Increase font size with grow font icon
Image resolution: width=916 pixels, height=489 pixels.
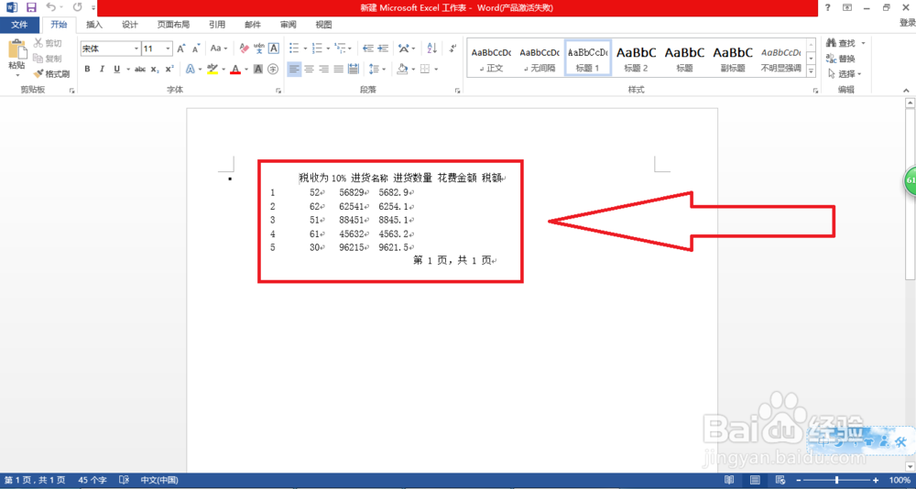point(181,49)
